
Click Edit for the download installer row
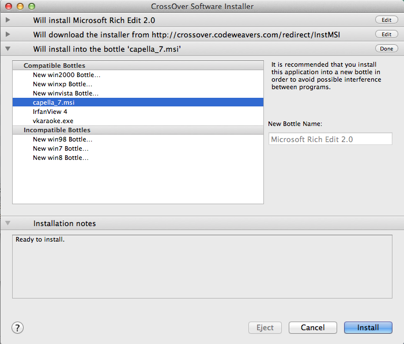(387, 34)
